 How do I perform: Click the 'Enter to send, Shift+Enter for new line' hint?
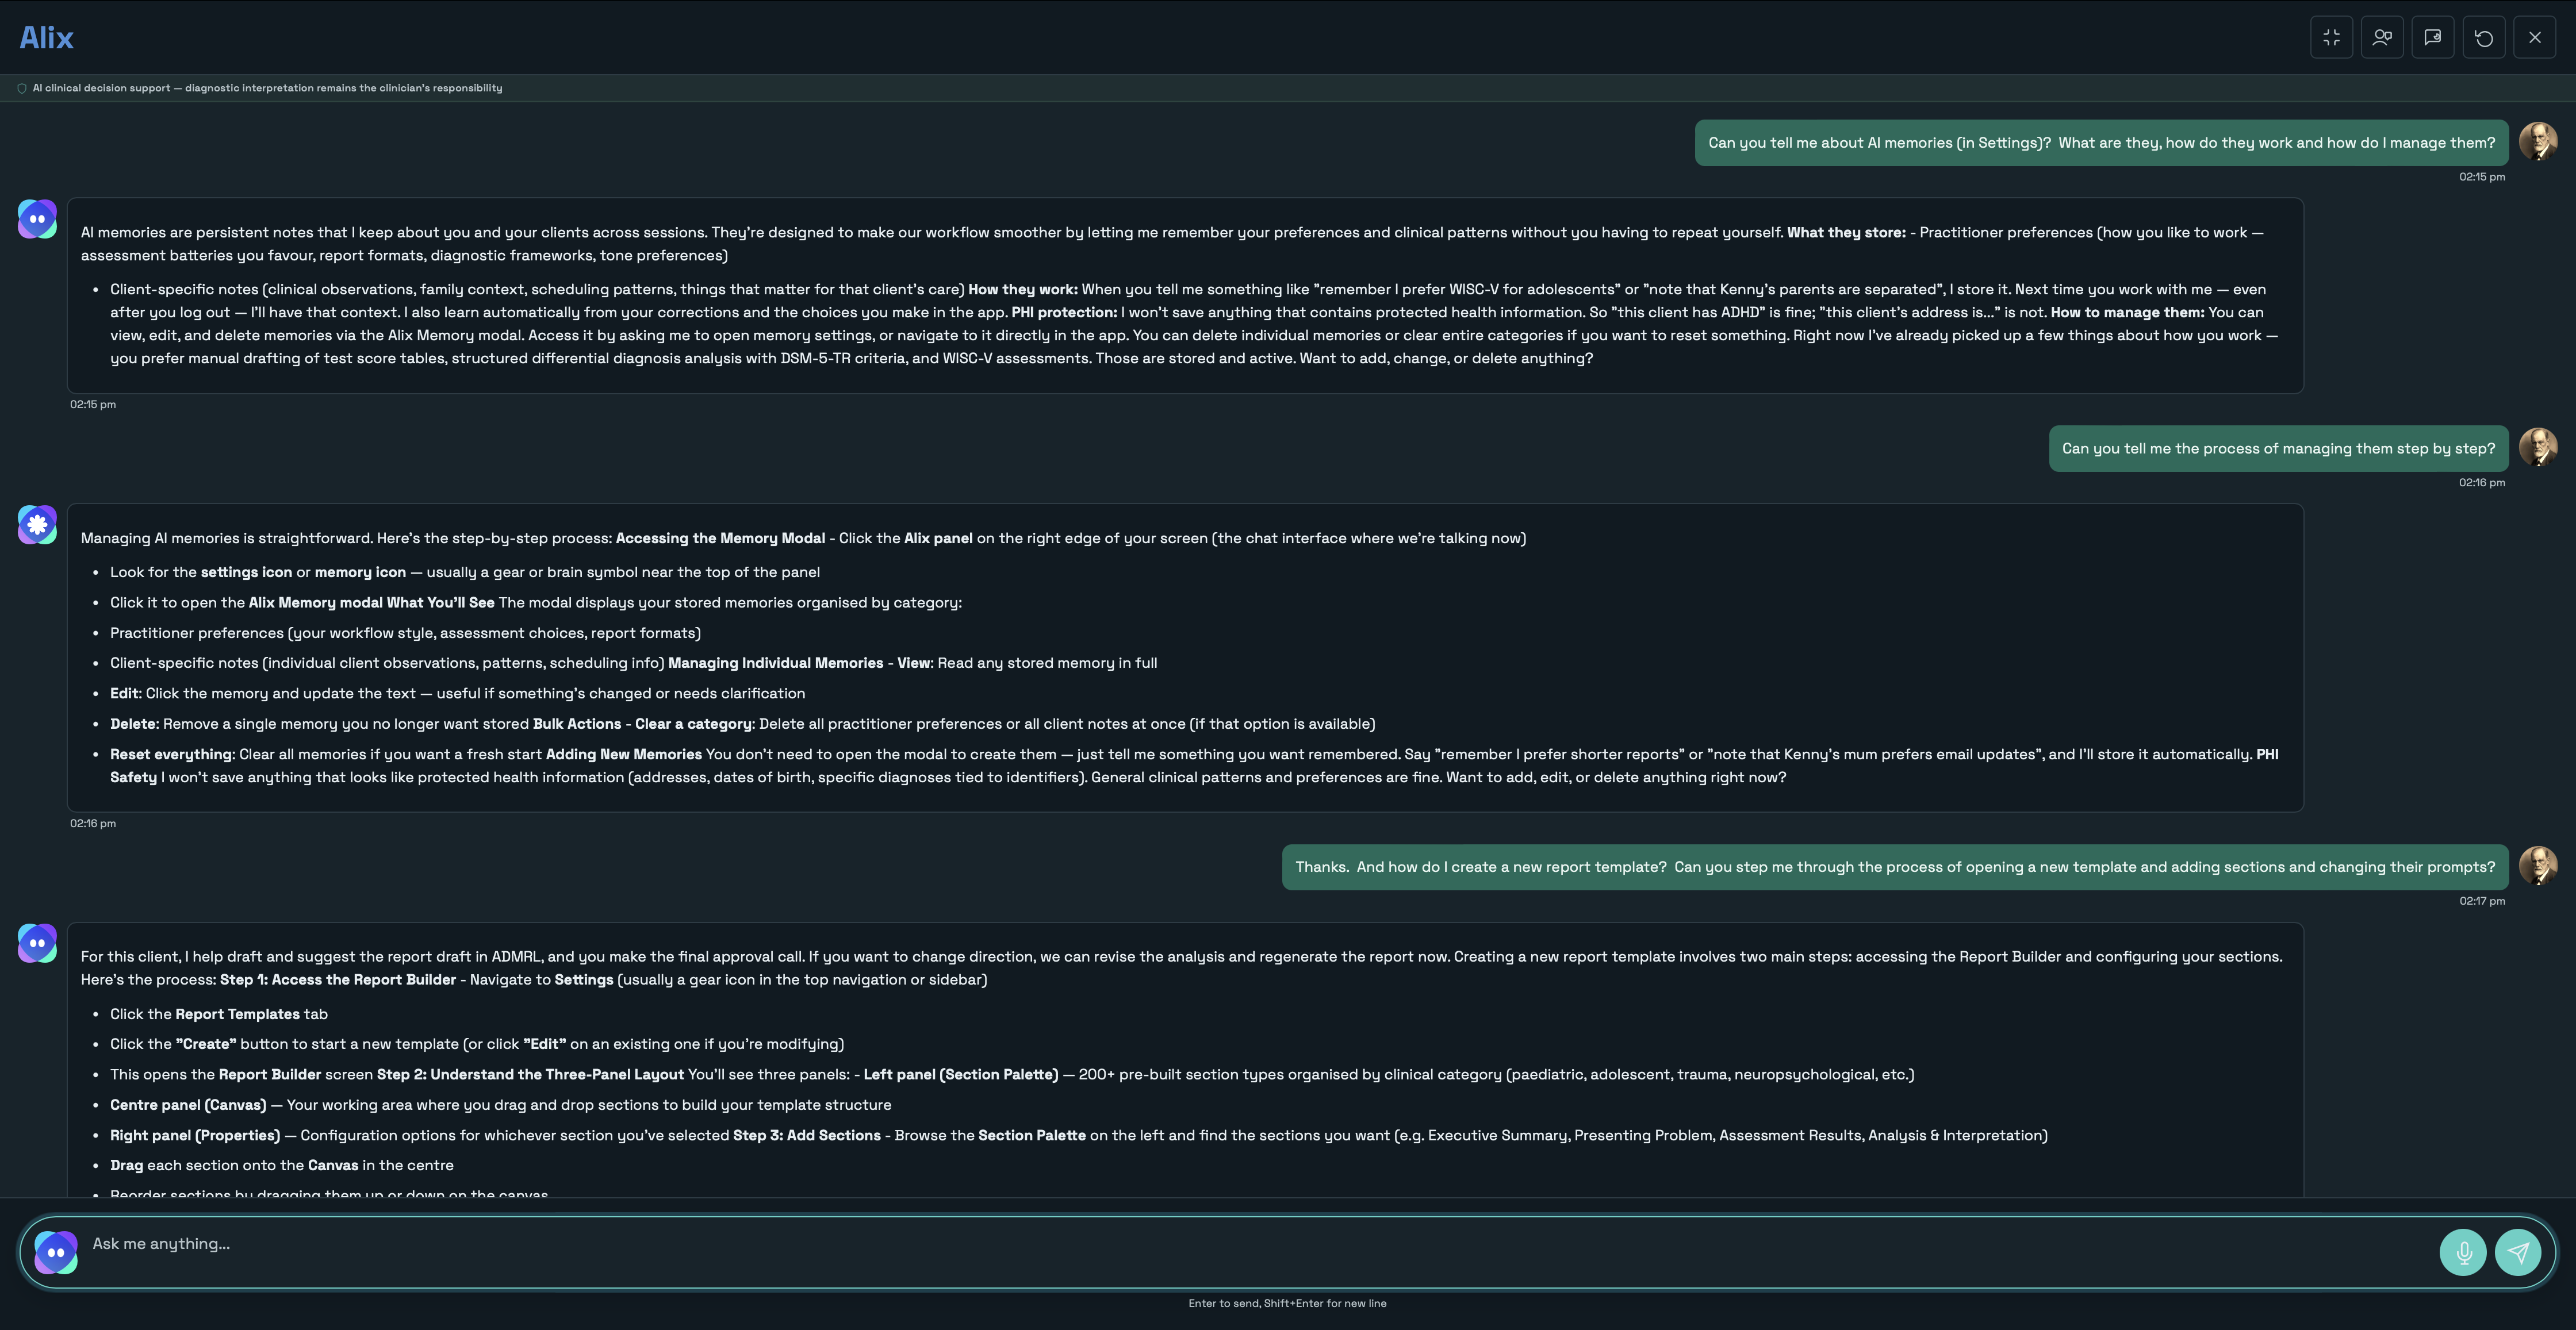[x=1287, y=1303]
